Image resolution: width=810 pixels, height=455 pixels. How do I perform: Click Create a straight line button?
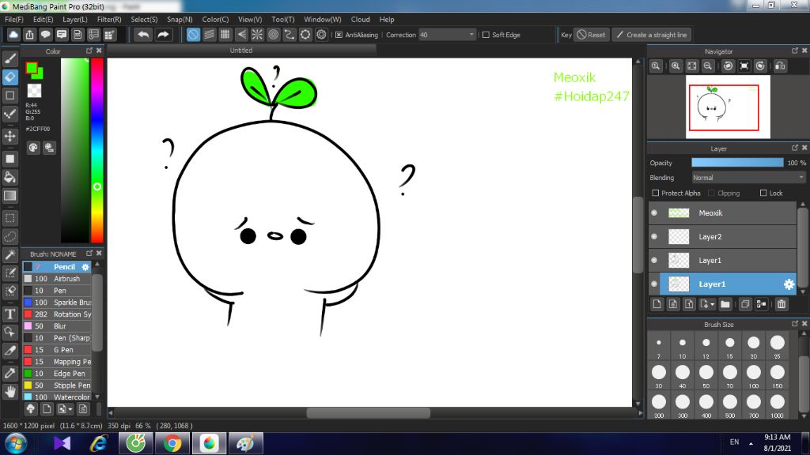tap(652, 35)
